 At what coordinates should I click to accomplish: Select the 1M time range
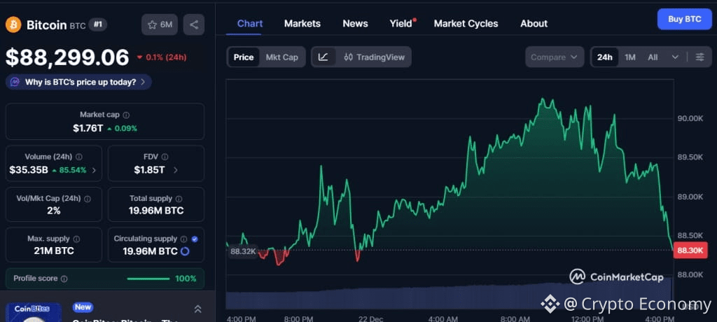click(630, 57)
